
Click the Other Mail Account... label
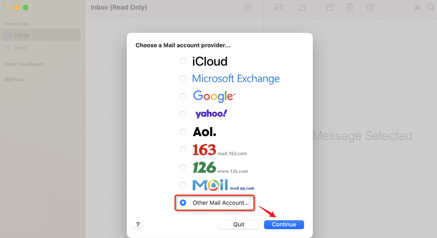click(221, 203)
